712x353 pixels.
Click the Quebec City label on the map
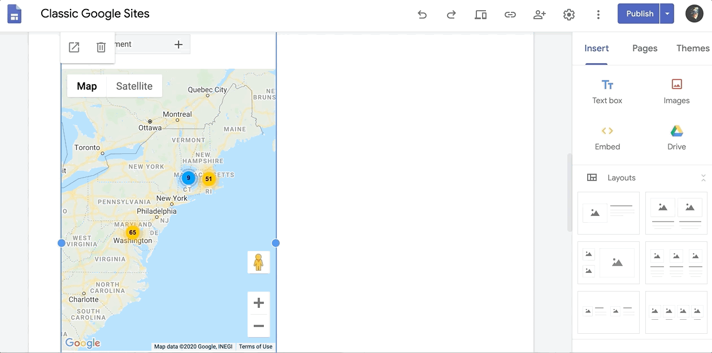[207, 90]
